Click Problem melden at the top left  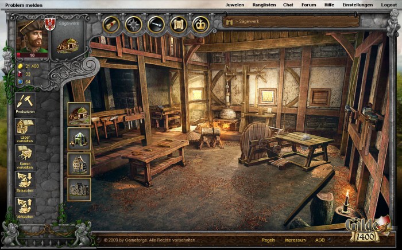[x=24, y=5]
